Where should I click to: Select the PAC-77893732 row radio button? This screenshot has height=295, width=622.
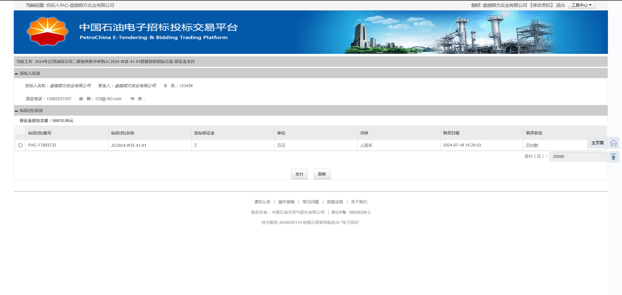coord(21,146)
